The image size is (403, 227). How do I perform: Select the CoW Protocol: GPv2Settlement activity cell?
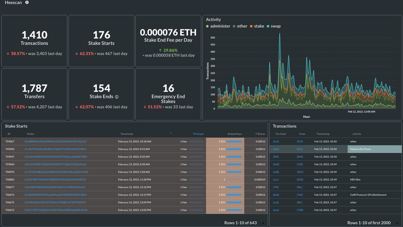click(374, 195)
